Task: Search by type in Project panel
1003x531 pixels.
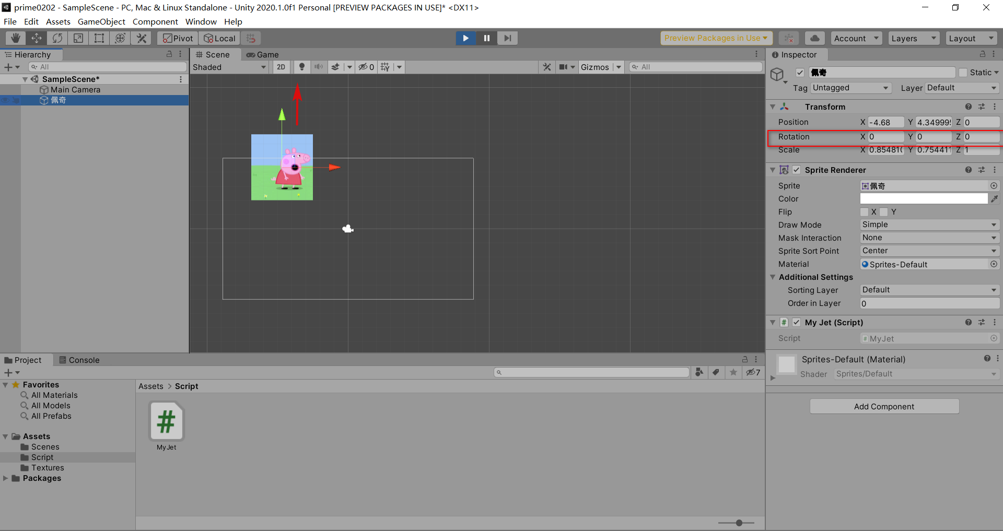Action: tap(699, 372)
